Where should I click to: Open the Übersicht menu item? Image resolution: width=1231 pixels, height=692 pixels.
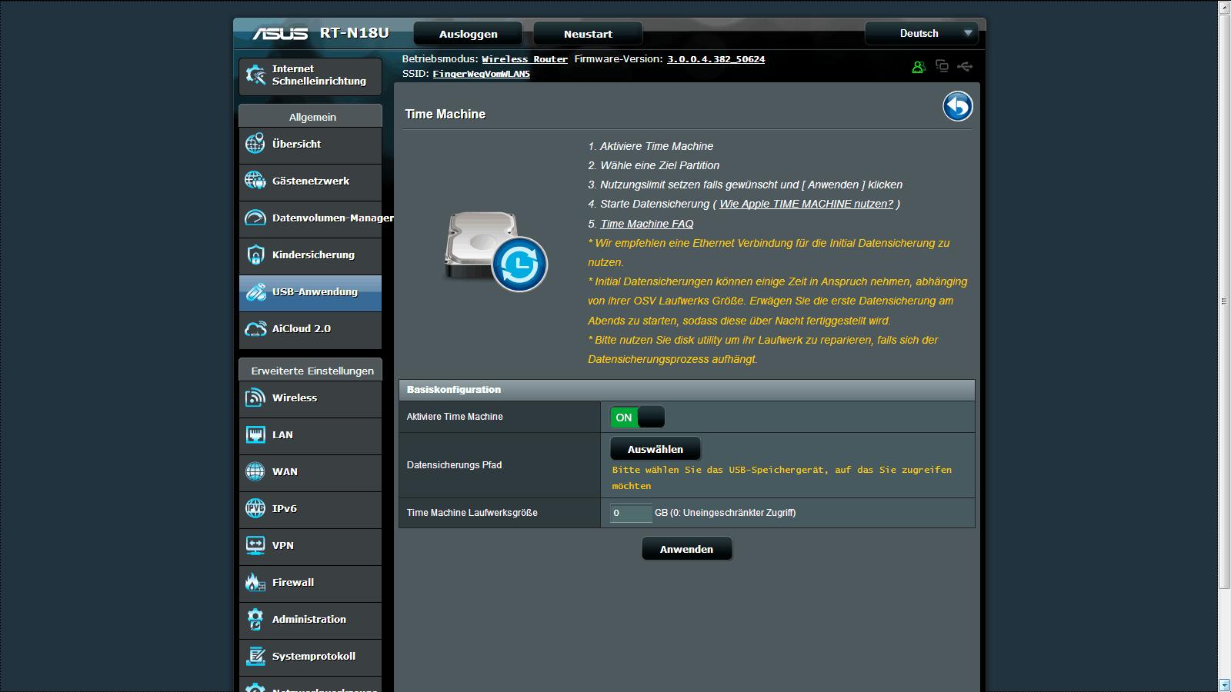pyautogui.click(x=310, y=145)
